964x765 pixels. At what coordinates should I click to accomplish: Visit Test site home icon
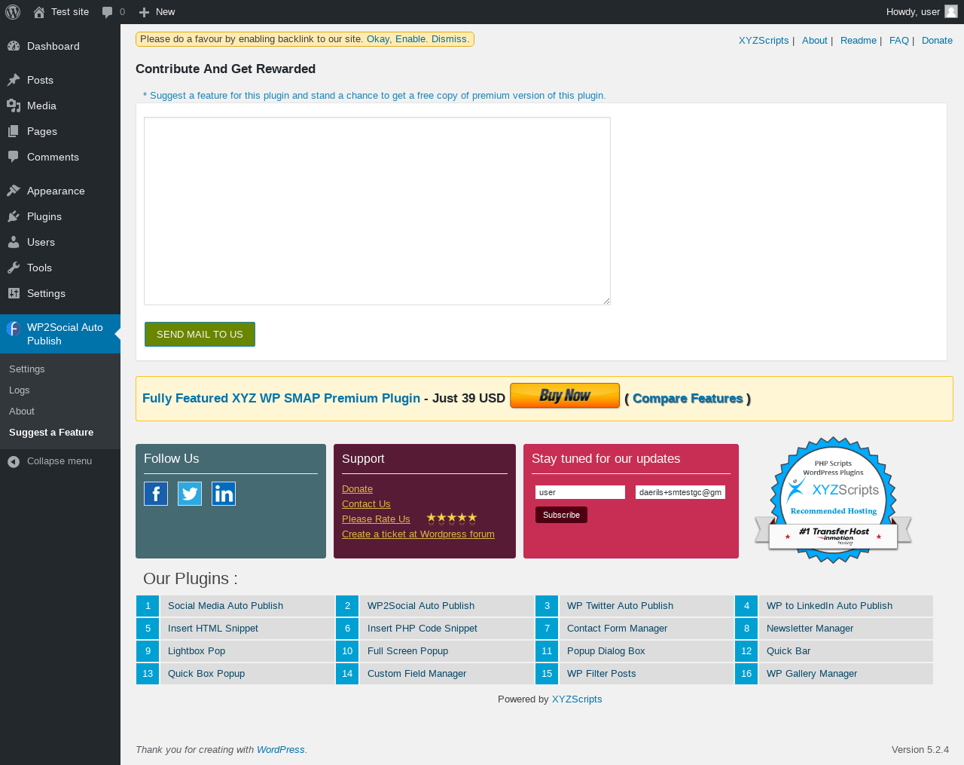click(x=39, y=12)
